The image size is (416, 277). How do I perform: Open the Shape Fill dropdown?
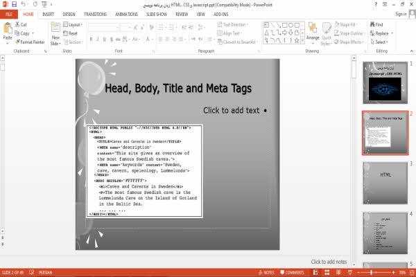pos(345,25)
